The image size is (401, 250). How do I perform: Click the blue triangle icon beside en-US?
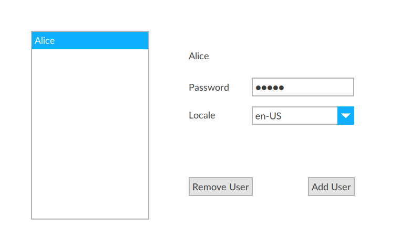tap(345, 116)
